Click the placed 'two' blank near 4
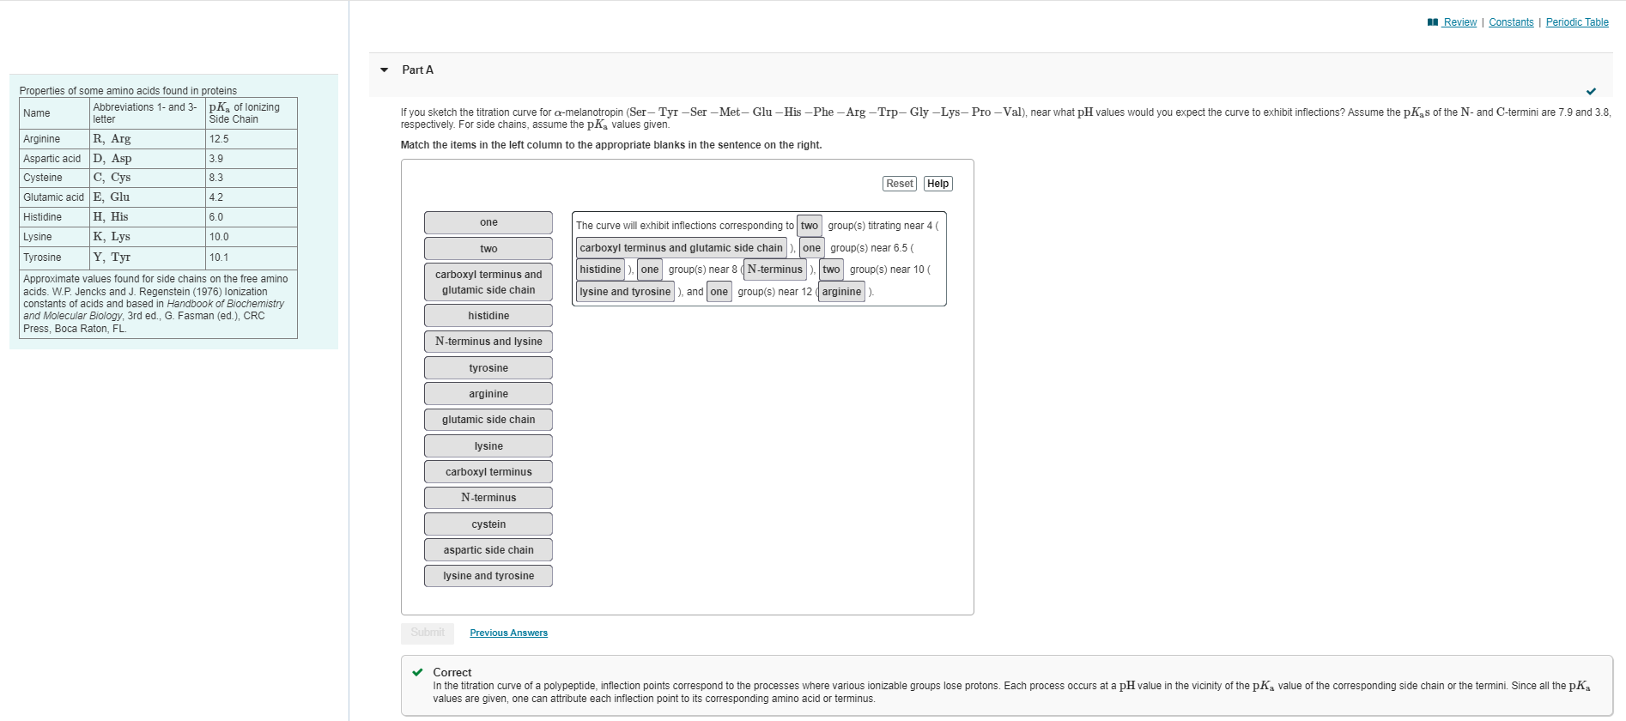 810,226
